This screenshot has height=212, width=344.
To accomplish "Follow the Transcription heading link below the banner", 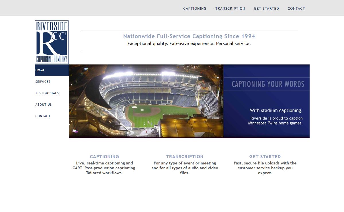I will (185, 157).
